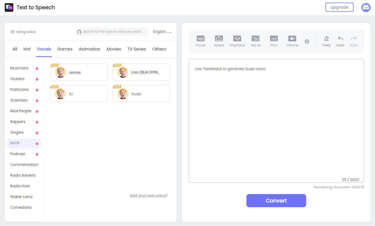Select Radio Adverts category
The width and height of the screenshot is (375, 226).
pos(23,175)
